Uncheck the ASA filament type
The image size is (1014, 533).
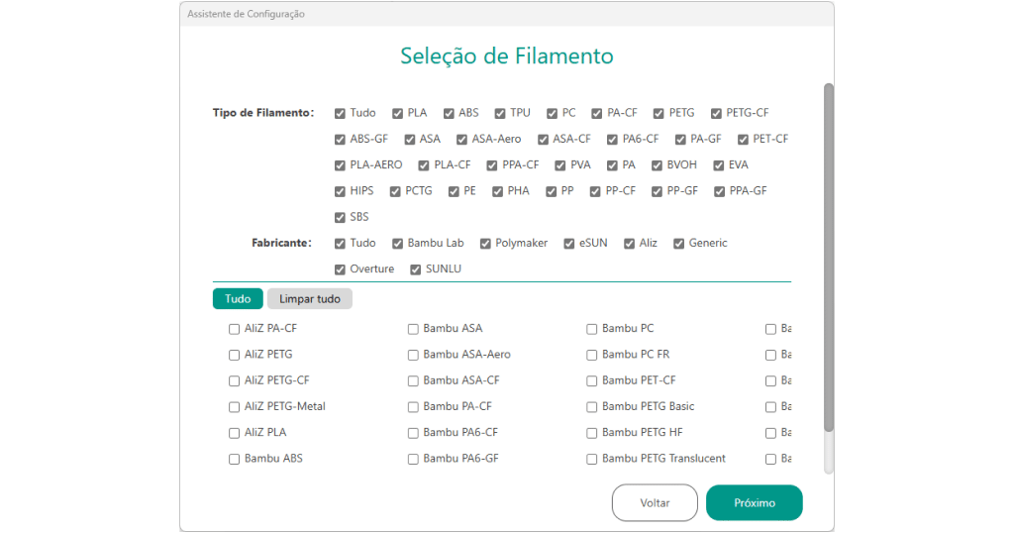tap(409, 139)
